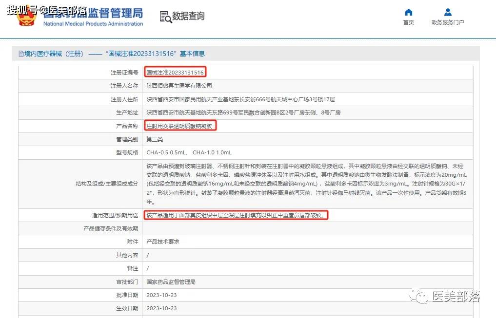The width and height of the screenshot is (496, 318).
Task: Click the 型号规格 row label
Action: pos(127,152)
